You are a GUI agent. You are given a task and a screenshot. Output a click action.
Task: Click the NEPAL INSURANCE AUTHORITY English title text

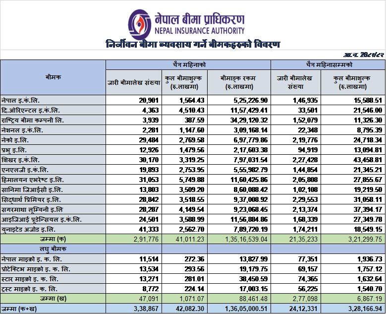click(x=199, y=31)
